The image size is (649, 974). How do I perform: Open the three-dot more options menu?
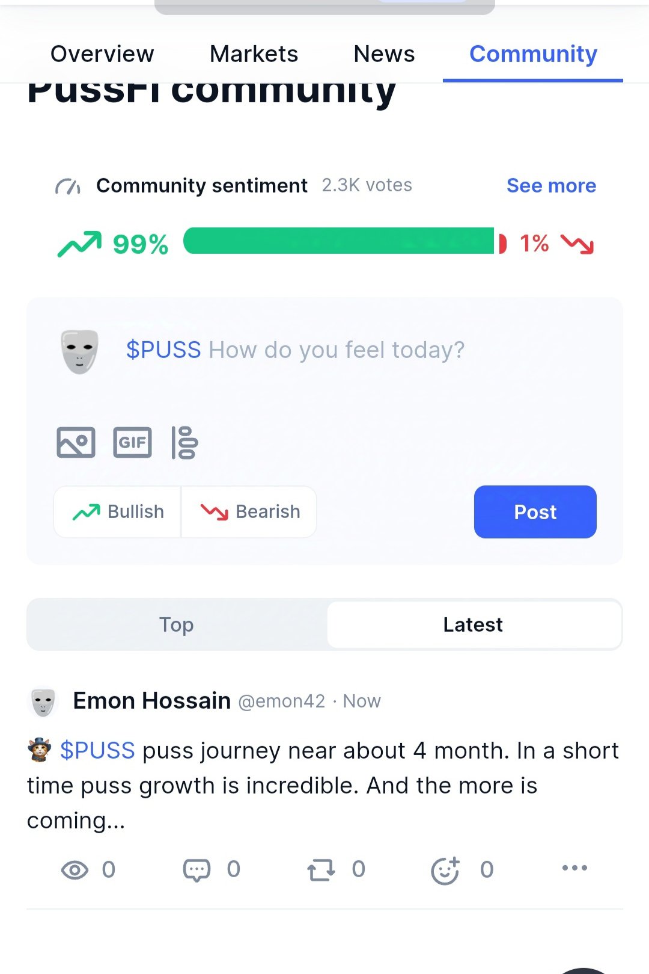coord(574,868)
